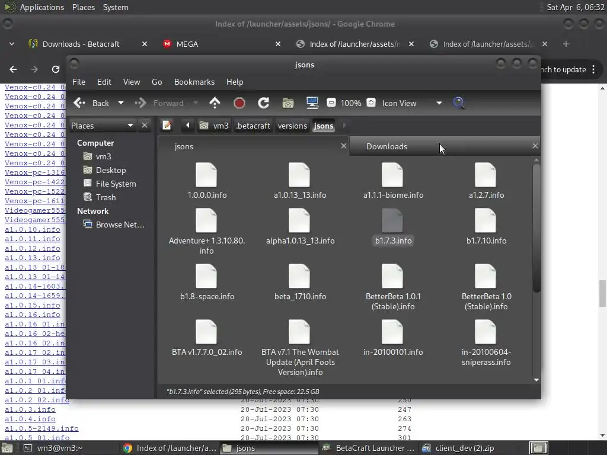Jump to .betacraft in the path bar
The image size is (607, 455).
tap(253, 126)
